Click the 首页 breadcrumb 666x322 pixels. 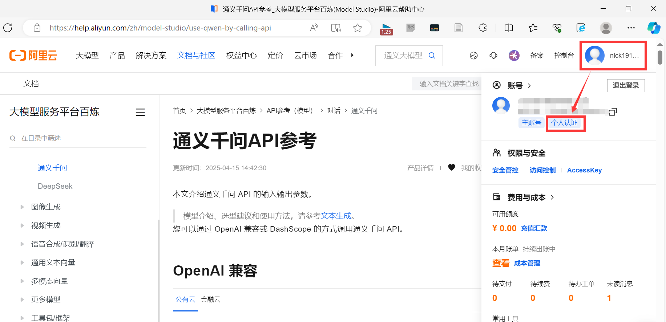[179, 111]
